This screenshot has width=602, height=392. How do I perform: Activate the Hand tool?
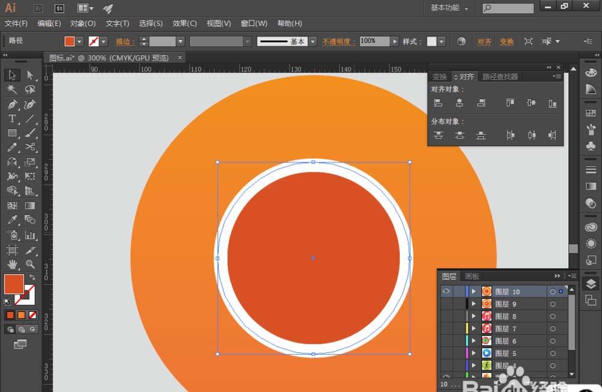(x=12, y=264)
